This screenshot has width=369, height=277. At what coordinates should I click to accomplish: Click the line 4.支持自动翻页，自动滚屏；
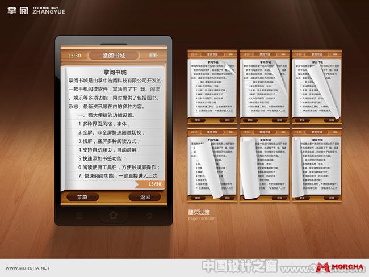coord(109,150)
